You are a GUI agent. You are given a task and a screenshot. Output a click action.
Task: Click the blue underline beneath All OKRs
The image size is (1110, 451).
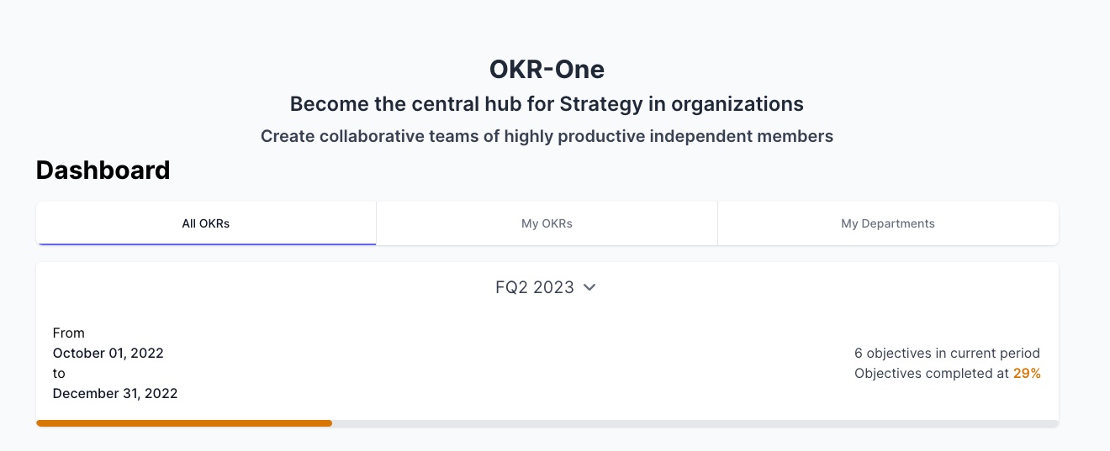click(x=206, y=244)
